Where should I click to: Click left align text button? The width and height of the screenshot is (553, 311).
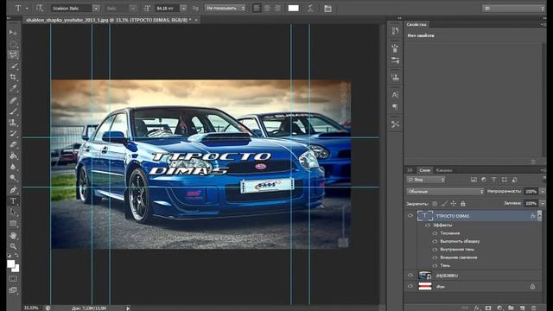pos(257,8)
